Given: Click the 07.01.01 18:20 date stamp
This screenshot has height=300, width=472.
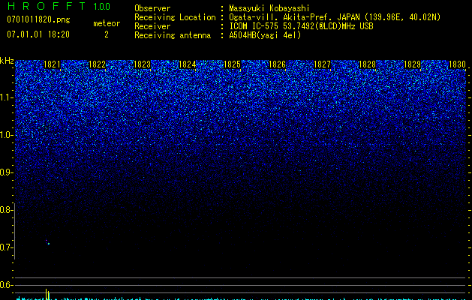Looking at the screenshot, I should click(38, 34).
